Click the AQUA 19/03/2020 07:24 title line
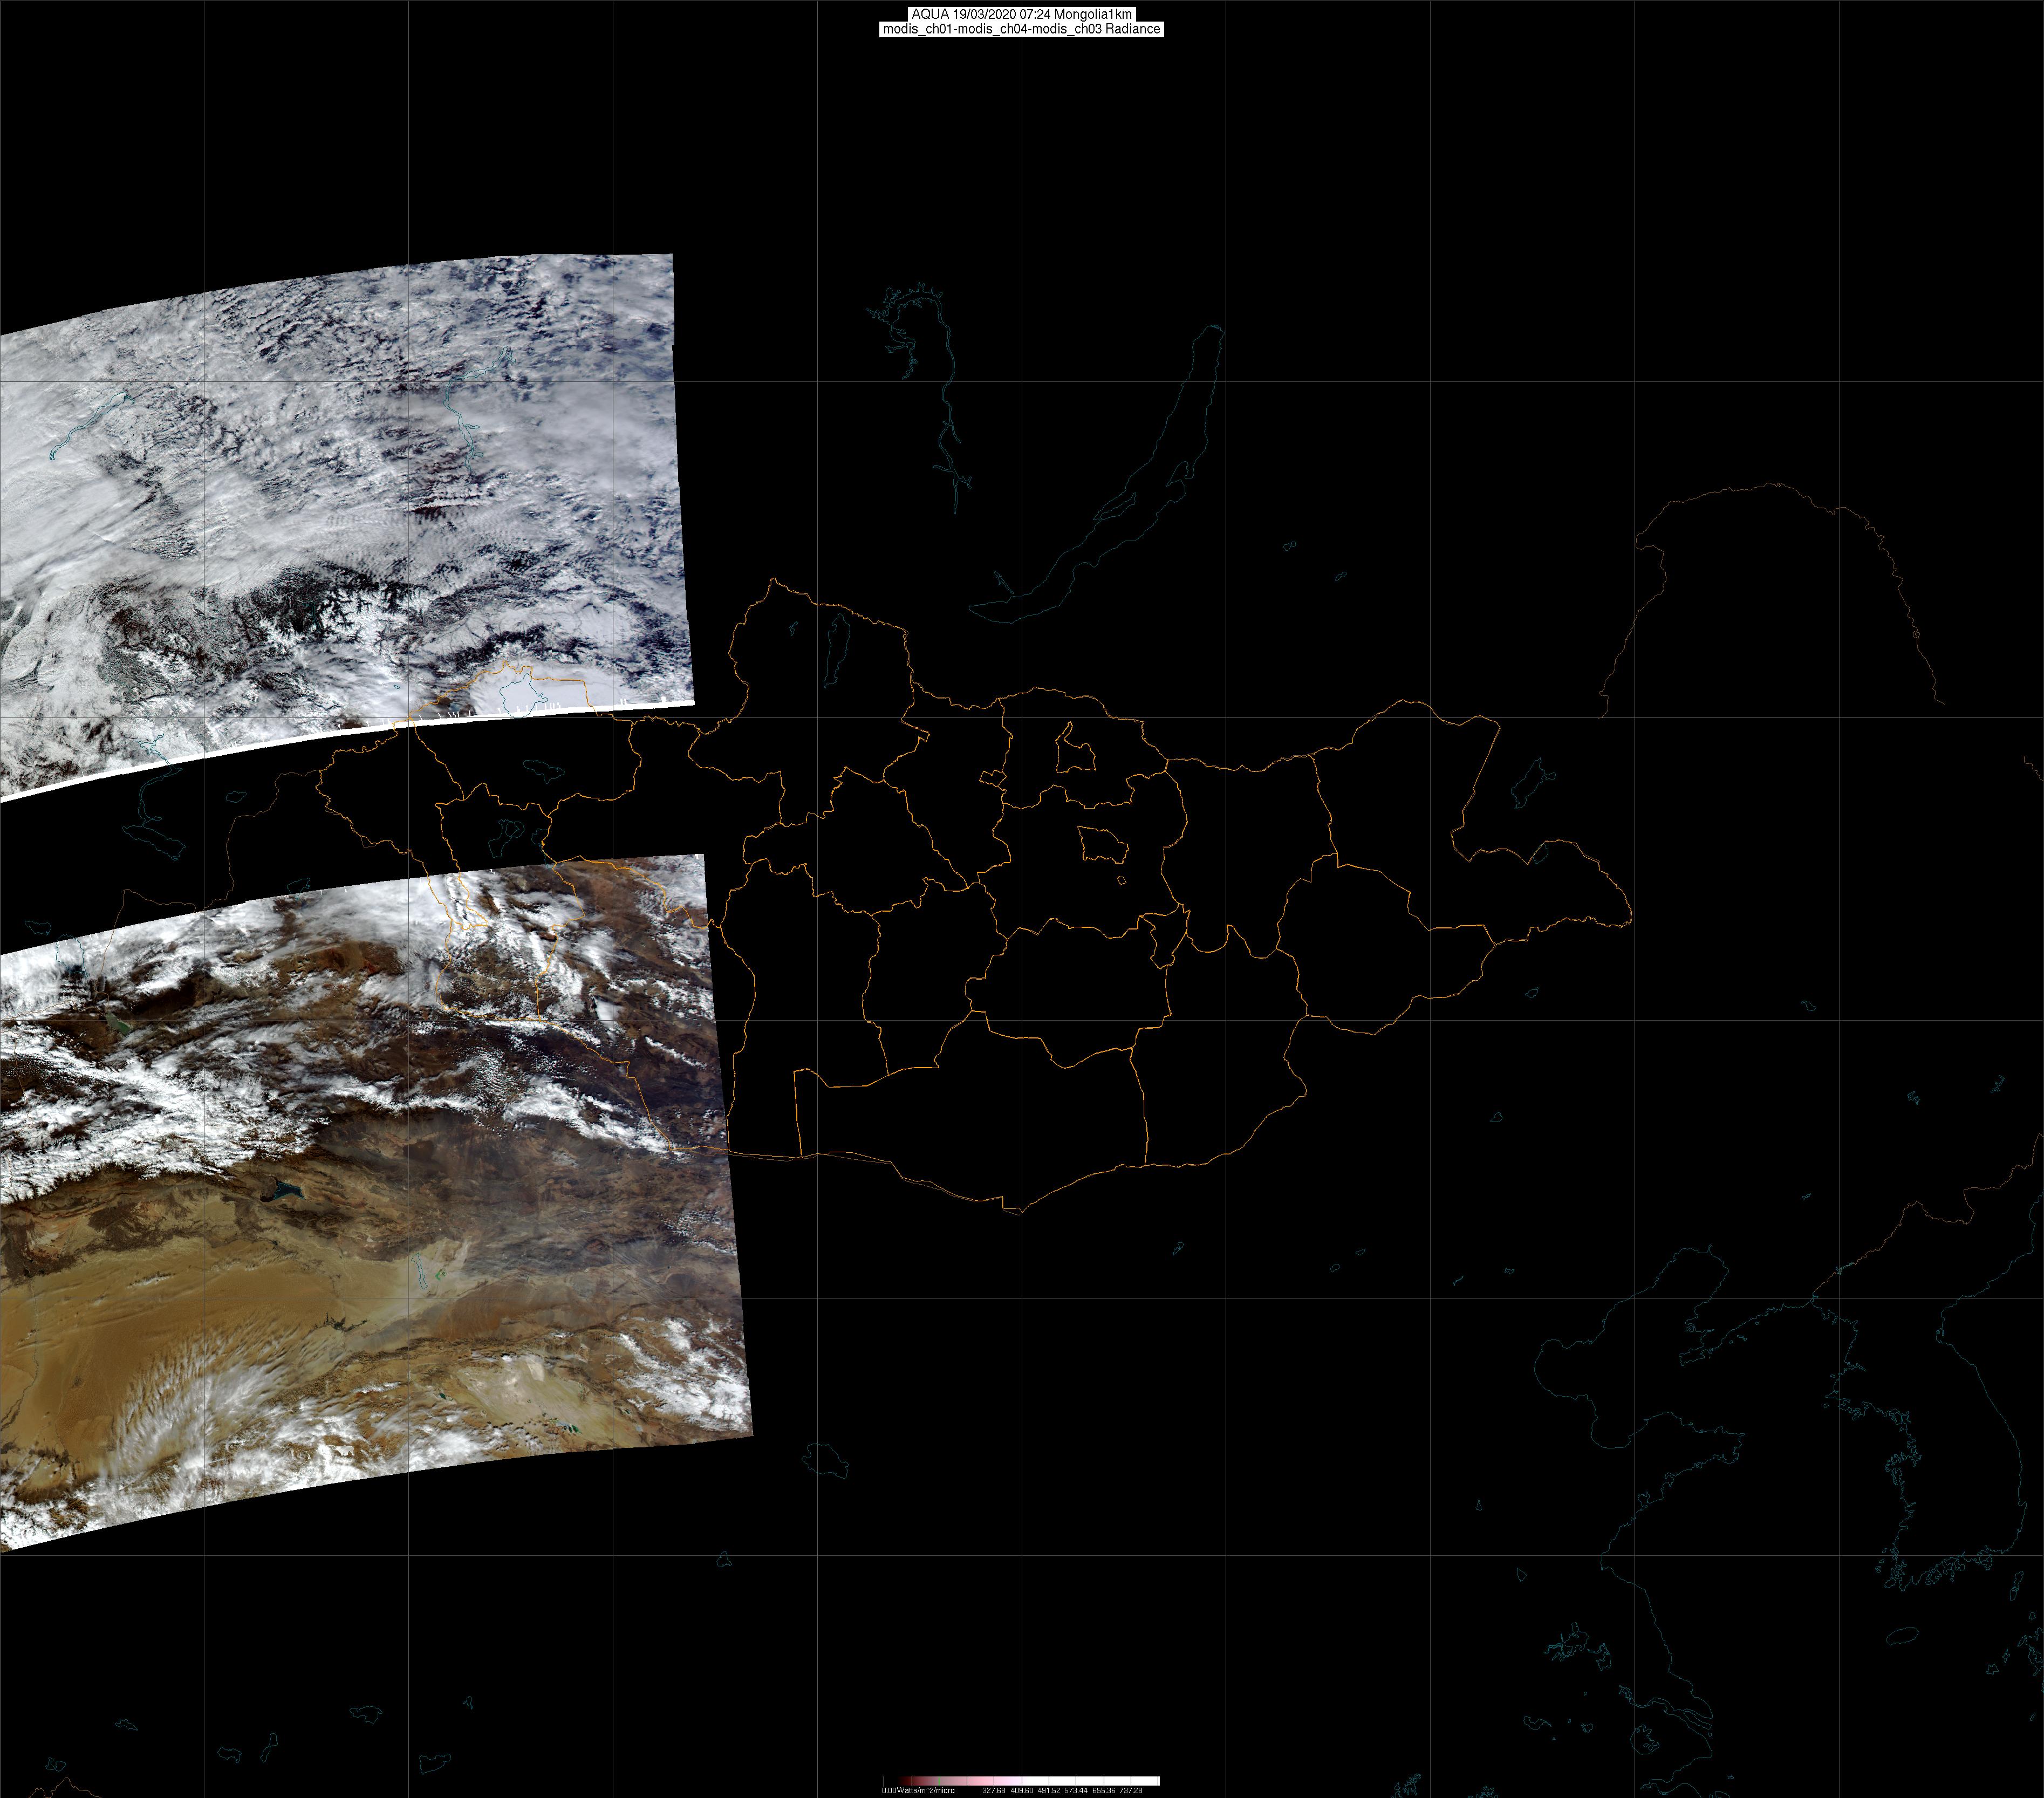The image size is (2044, 1798). coord(1021,14)
